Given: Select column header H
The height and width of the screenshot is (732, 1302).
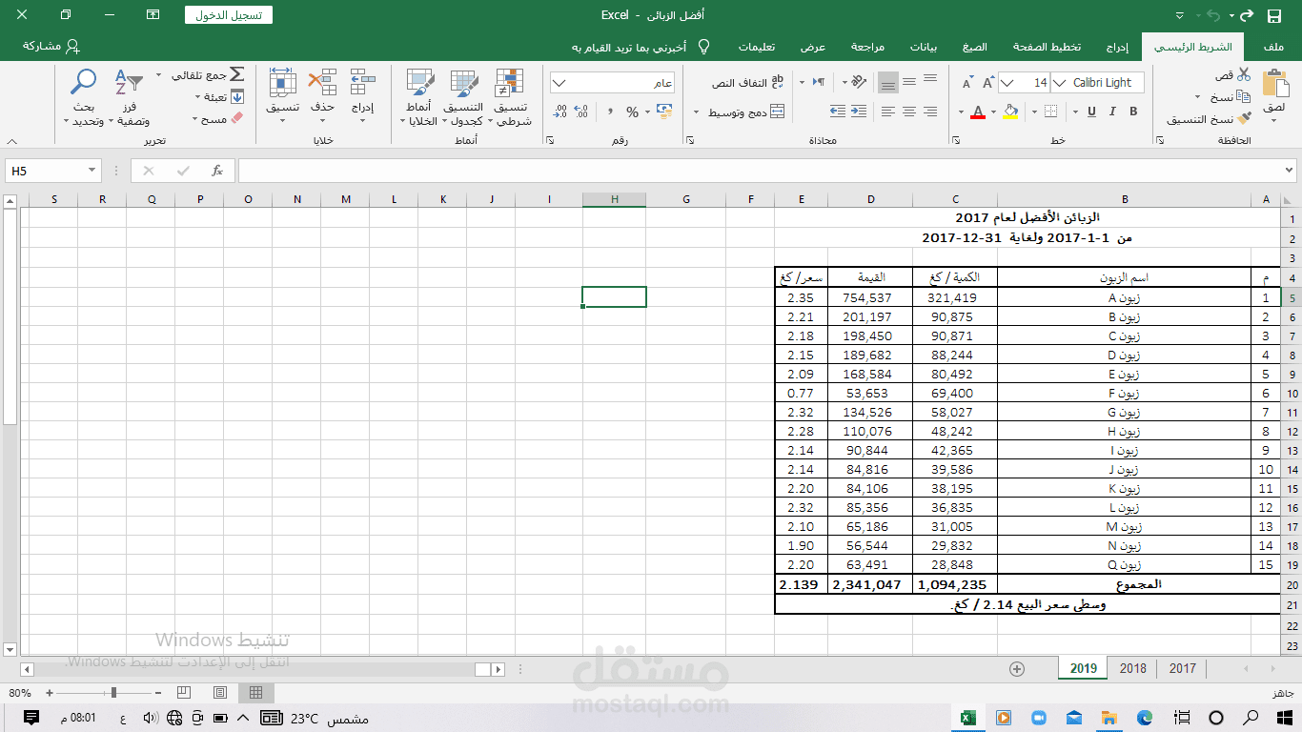Looking at the screenshot, I should coord(615,199).
